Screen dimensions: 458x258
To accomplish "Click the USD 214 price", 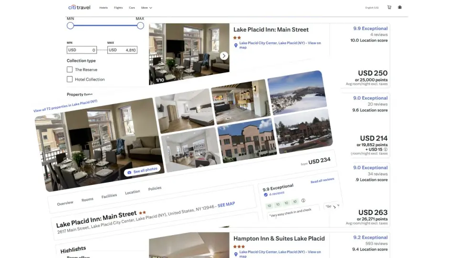I will coord(374,138).
